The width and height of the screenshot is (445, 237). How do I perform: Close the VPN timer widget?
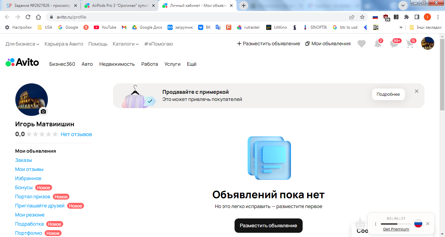click(x=428, y=224)
